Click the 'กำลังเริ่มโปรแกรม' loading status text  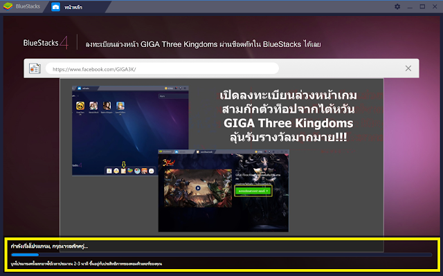point(49,246)
